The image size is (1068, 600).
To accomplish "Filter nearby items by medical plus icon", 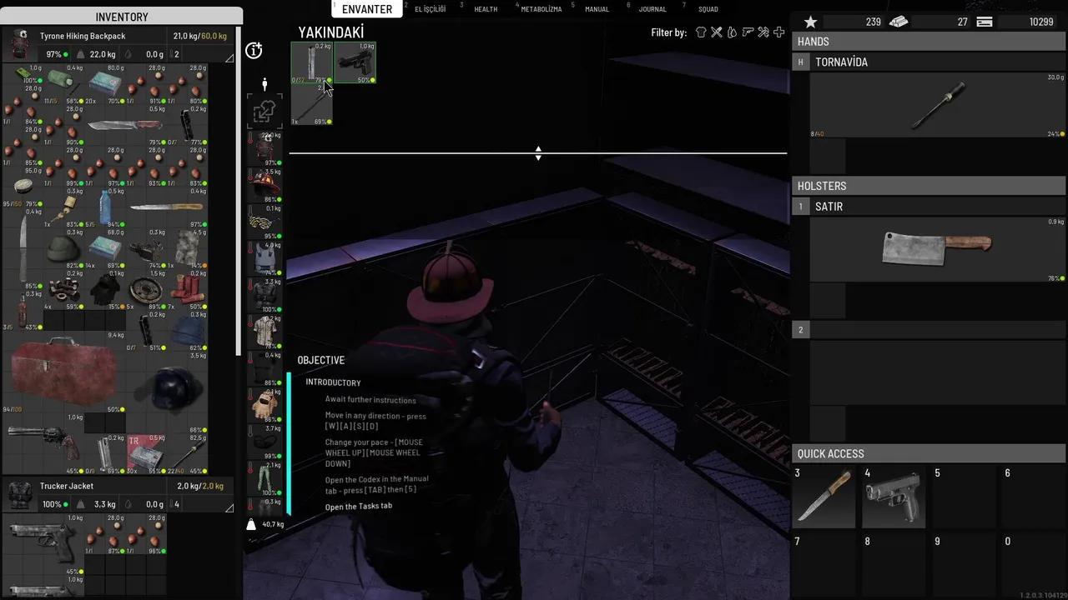I will point(779,32).
